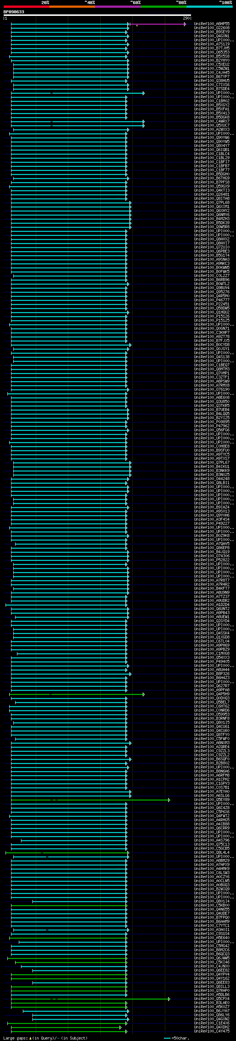236x1041 pixels.
Task: Open hit UniRef100_A8HP55
Action: (x=211, y=24)
